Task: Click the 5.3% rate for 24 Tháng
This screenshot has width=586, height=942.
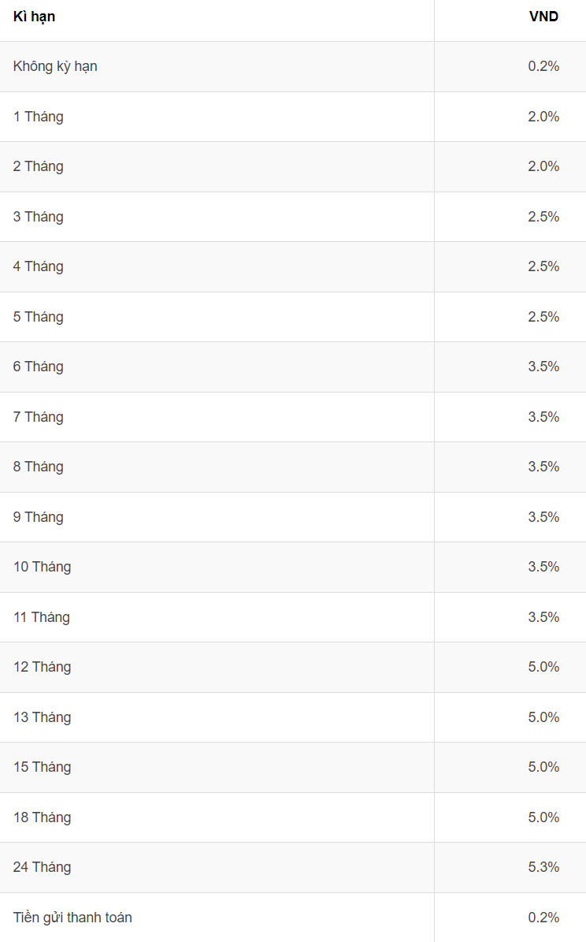Action: coord(543,867)
